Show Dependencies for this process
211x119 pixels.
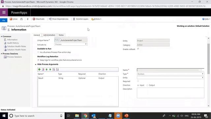[x=59, y=19]
